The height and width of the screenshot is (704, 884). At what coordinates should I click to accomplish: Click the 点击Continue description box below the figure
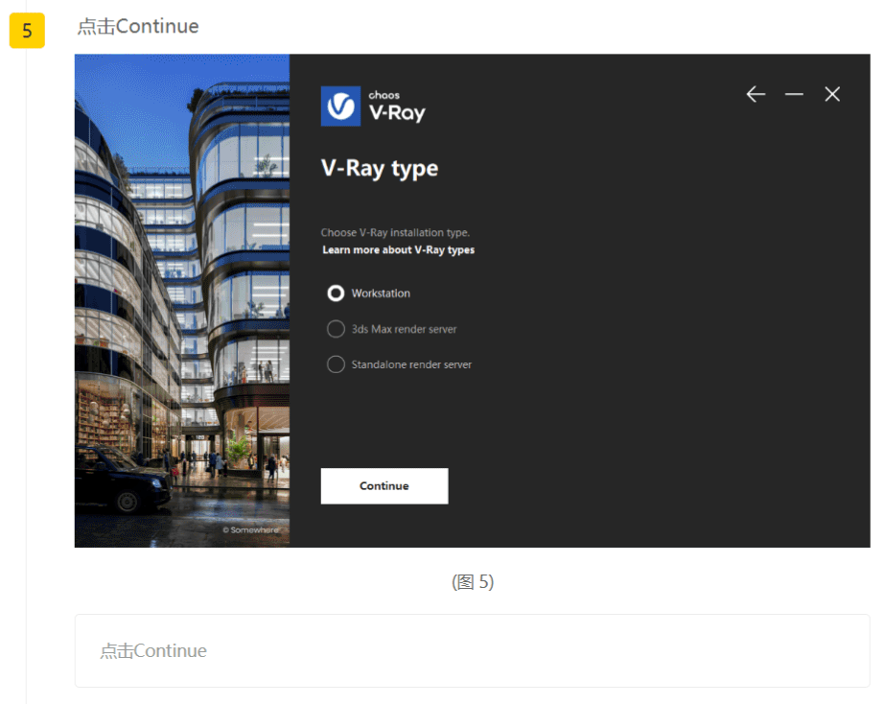473,650
